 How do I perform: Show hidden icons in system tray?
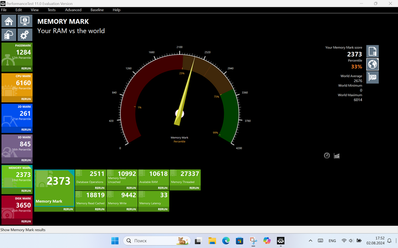(x=310, y=241)
